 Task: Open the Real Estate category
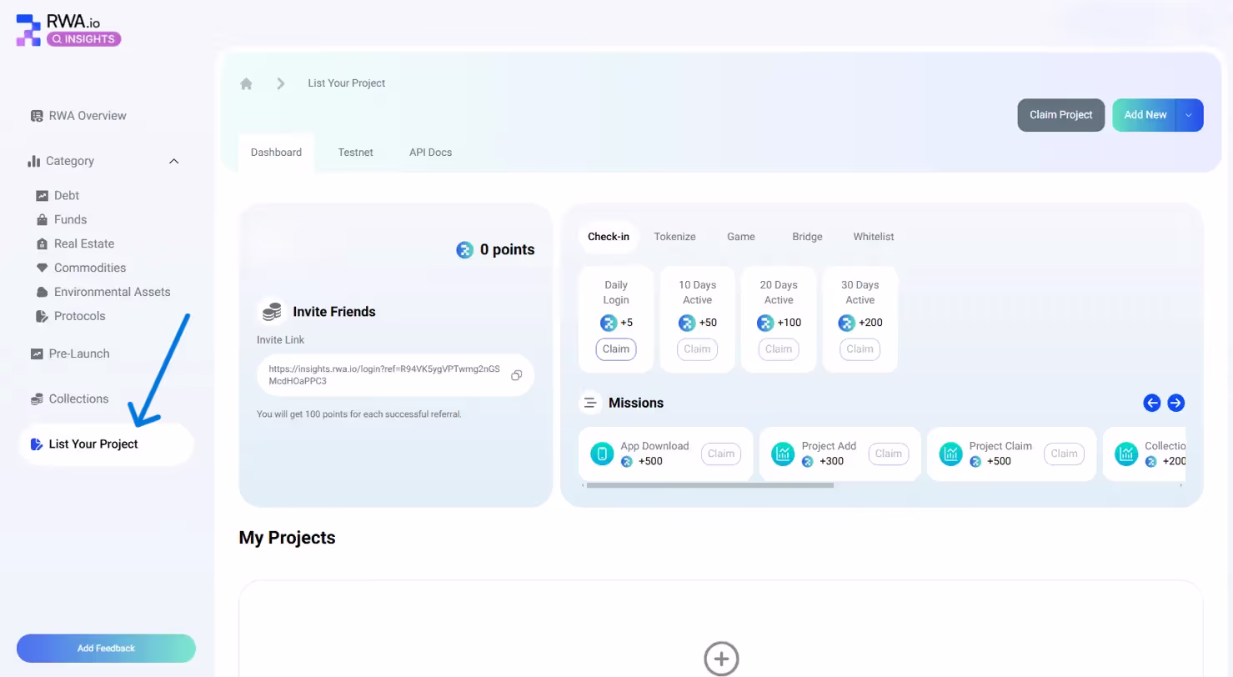(x=84, y=244)
